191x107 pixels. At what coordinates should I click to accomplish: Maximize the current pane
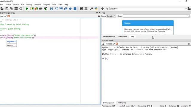(81, 9)
